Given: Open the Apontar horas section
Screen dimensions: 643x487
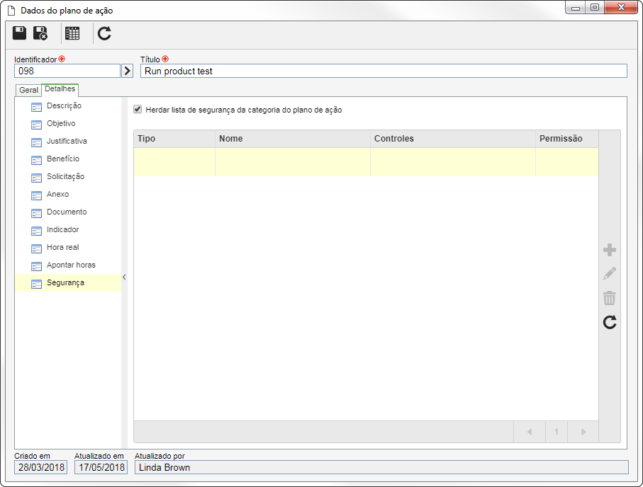Looking at the screenshot, I should coord(71,265).
